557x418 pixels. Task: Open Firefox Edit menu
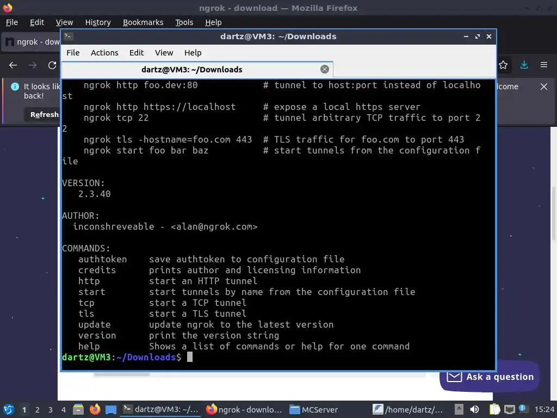point(37,22)
